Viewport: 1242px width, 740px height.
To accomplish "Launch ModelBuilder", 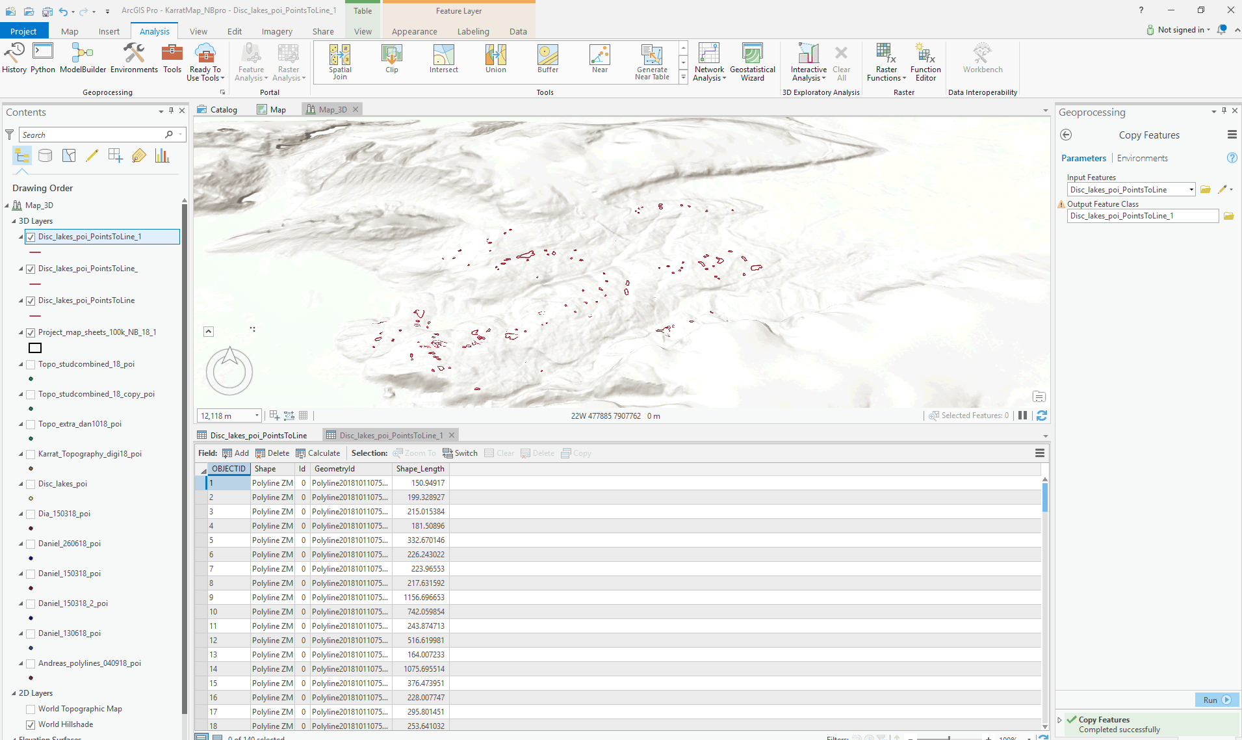I will (x=83, y=59).
